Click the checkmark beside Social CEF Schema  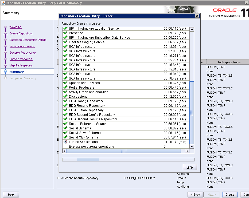coord(65,137)
